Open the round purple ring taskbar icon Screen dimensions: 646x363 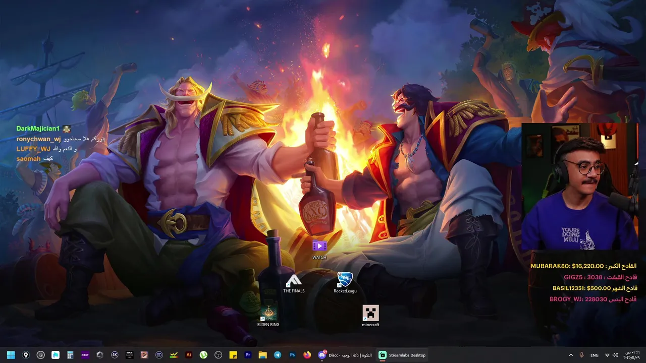coord(159,355)
